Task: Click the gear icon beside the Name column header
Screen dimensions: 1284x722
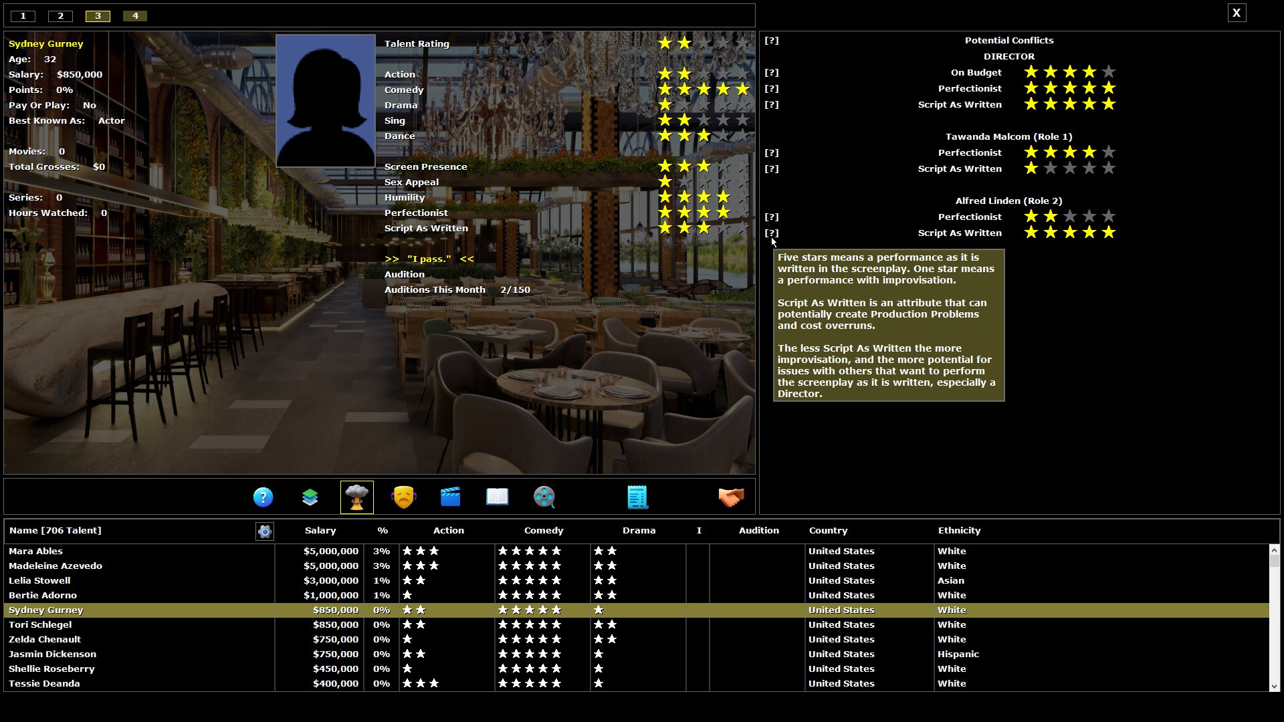Action: [x=265, y=531]
